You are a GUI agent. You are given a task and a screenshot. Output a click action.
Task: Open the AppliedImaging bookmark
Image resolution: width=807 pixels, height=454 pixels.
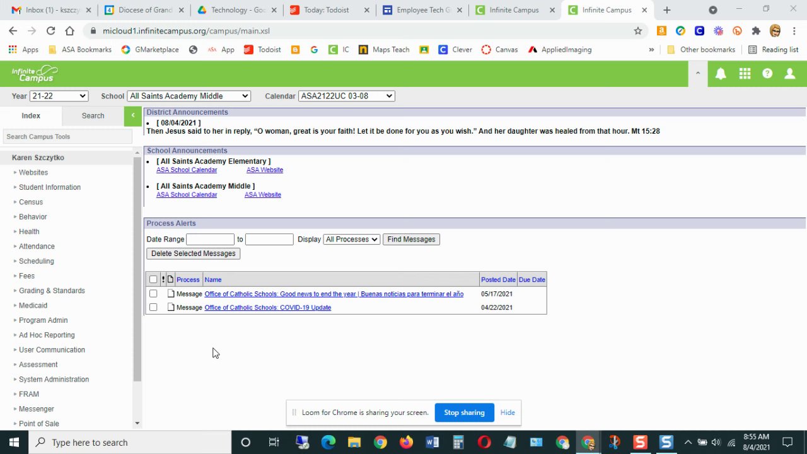(x=560, y=50)
